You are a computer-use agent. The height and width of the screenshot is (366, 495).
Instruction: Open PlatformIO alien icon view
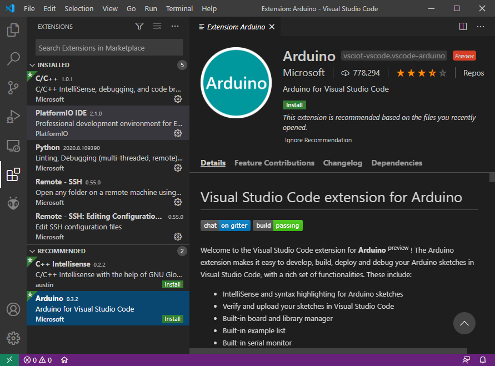coord(13,203)
